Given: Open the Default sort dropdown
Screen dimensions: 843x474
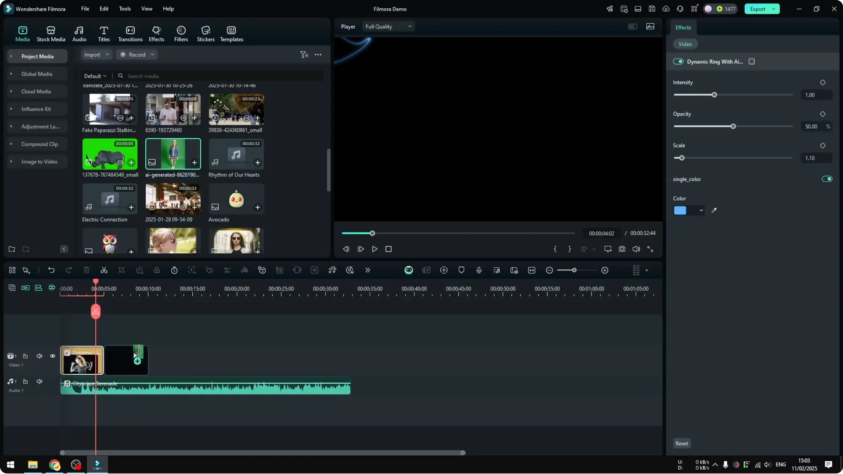Looking at the screenshot, I should pos(95,75).
